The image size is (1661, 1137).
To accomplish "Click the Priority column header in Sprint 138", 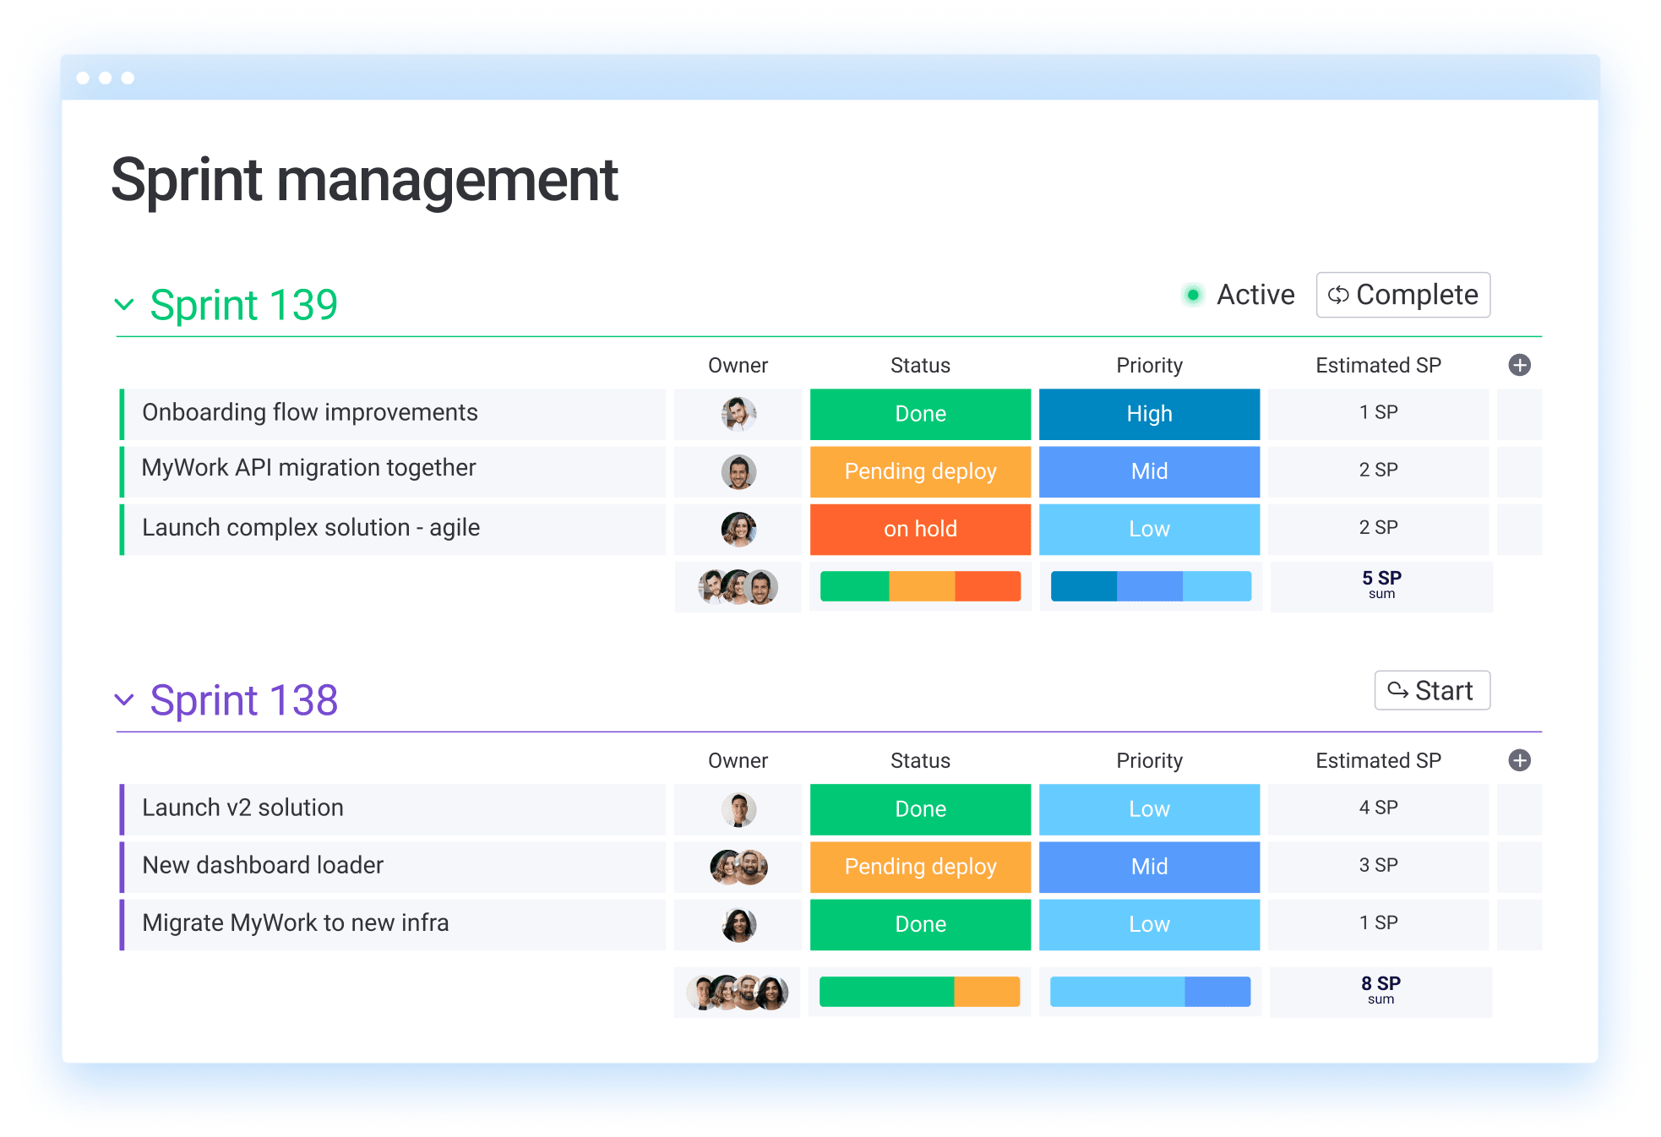I will [1149, 760].
